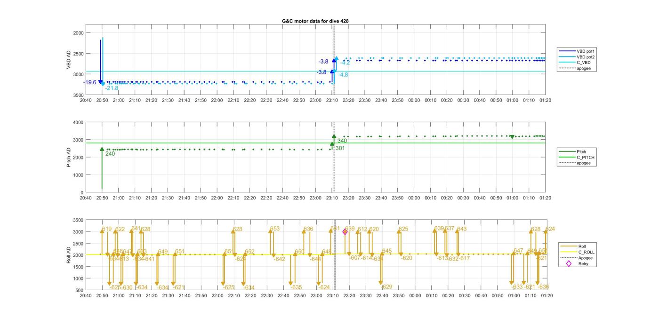Click the '00:00' tick under the VBD plot
Viewport: 659px width, 326px height.
tap(414, 100)
